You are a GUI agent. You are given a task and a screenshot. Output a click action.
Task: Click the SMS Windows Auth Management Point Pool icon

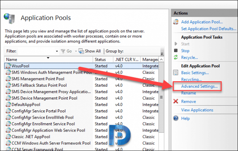click(x=8, y=72)
